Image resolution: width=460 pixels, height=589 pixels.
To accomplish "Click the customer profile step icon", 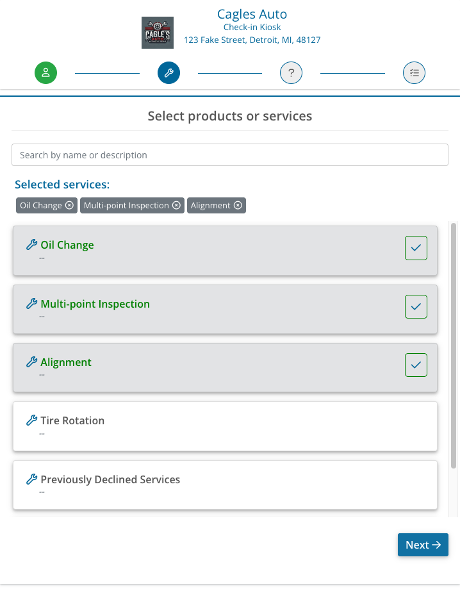I will [x=46, y=73].
